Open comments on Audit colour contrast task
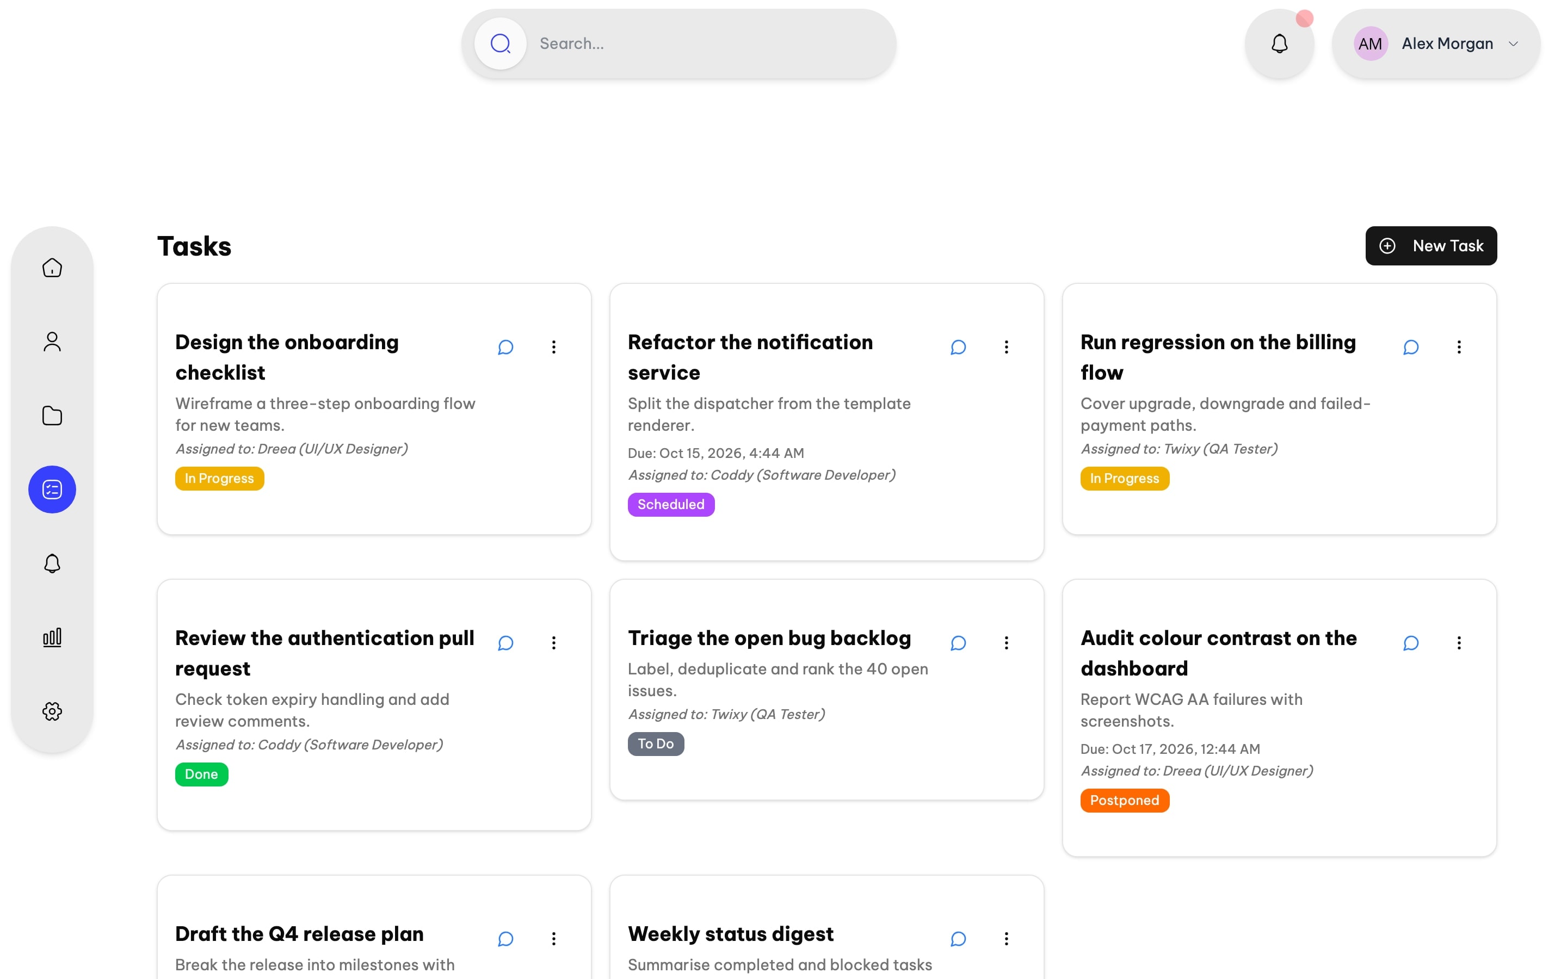 click(1411, 643)
